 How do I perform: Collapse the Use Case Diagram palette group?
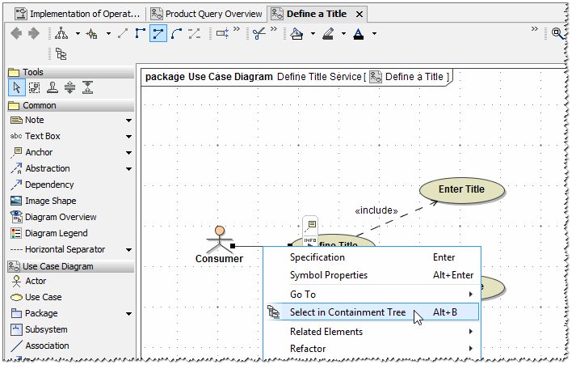pos(57,266)
